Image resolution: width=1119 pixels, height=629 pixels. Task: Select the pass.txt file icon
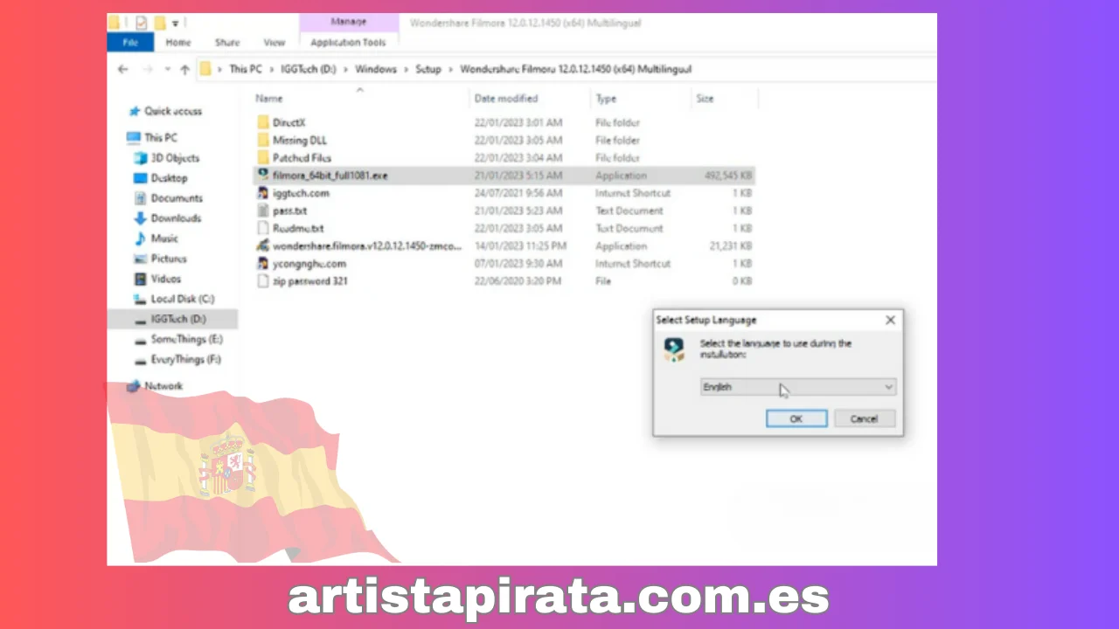[x=263, y=211]
